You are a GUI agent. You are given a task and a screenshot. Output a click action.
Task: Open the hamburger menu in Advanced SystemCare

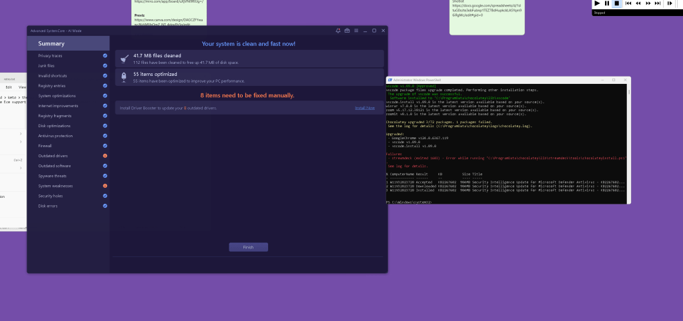[356, 31]
